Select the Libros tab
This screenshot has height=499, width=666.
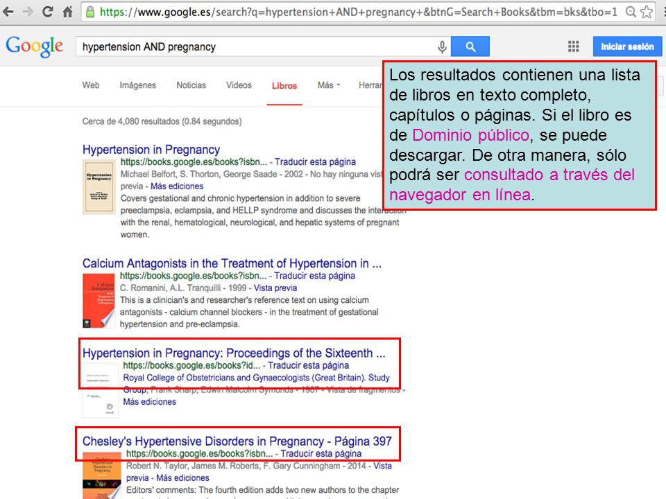284,86
